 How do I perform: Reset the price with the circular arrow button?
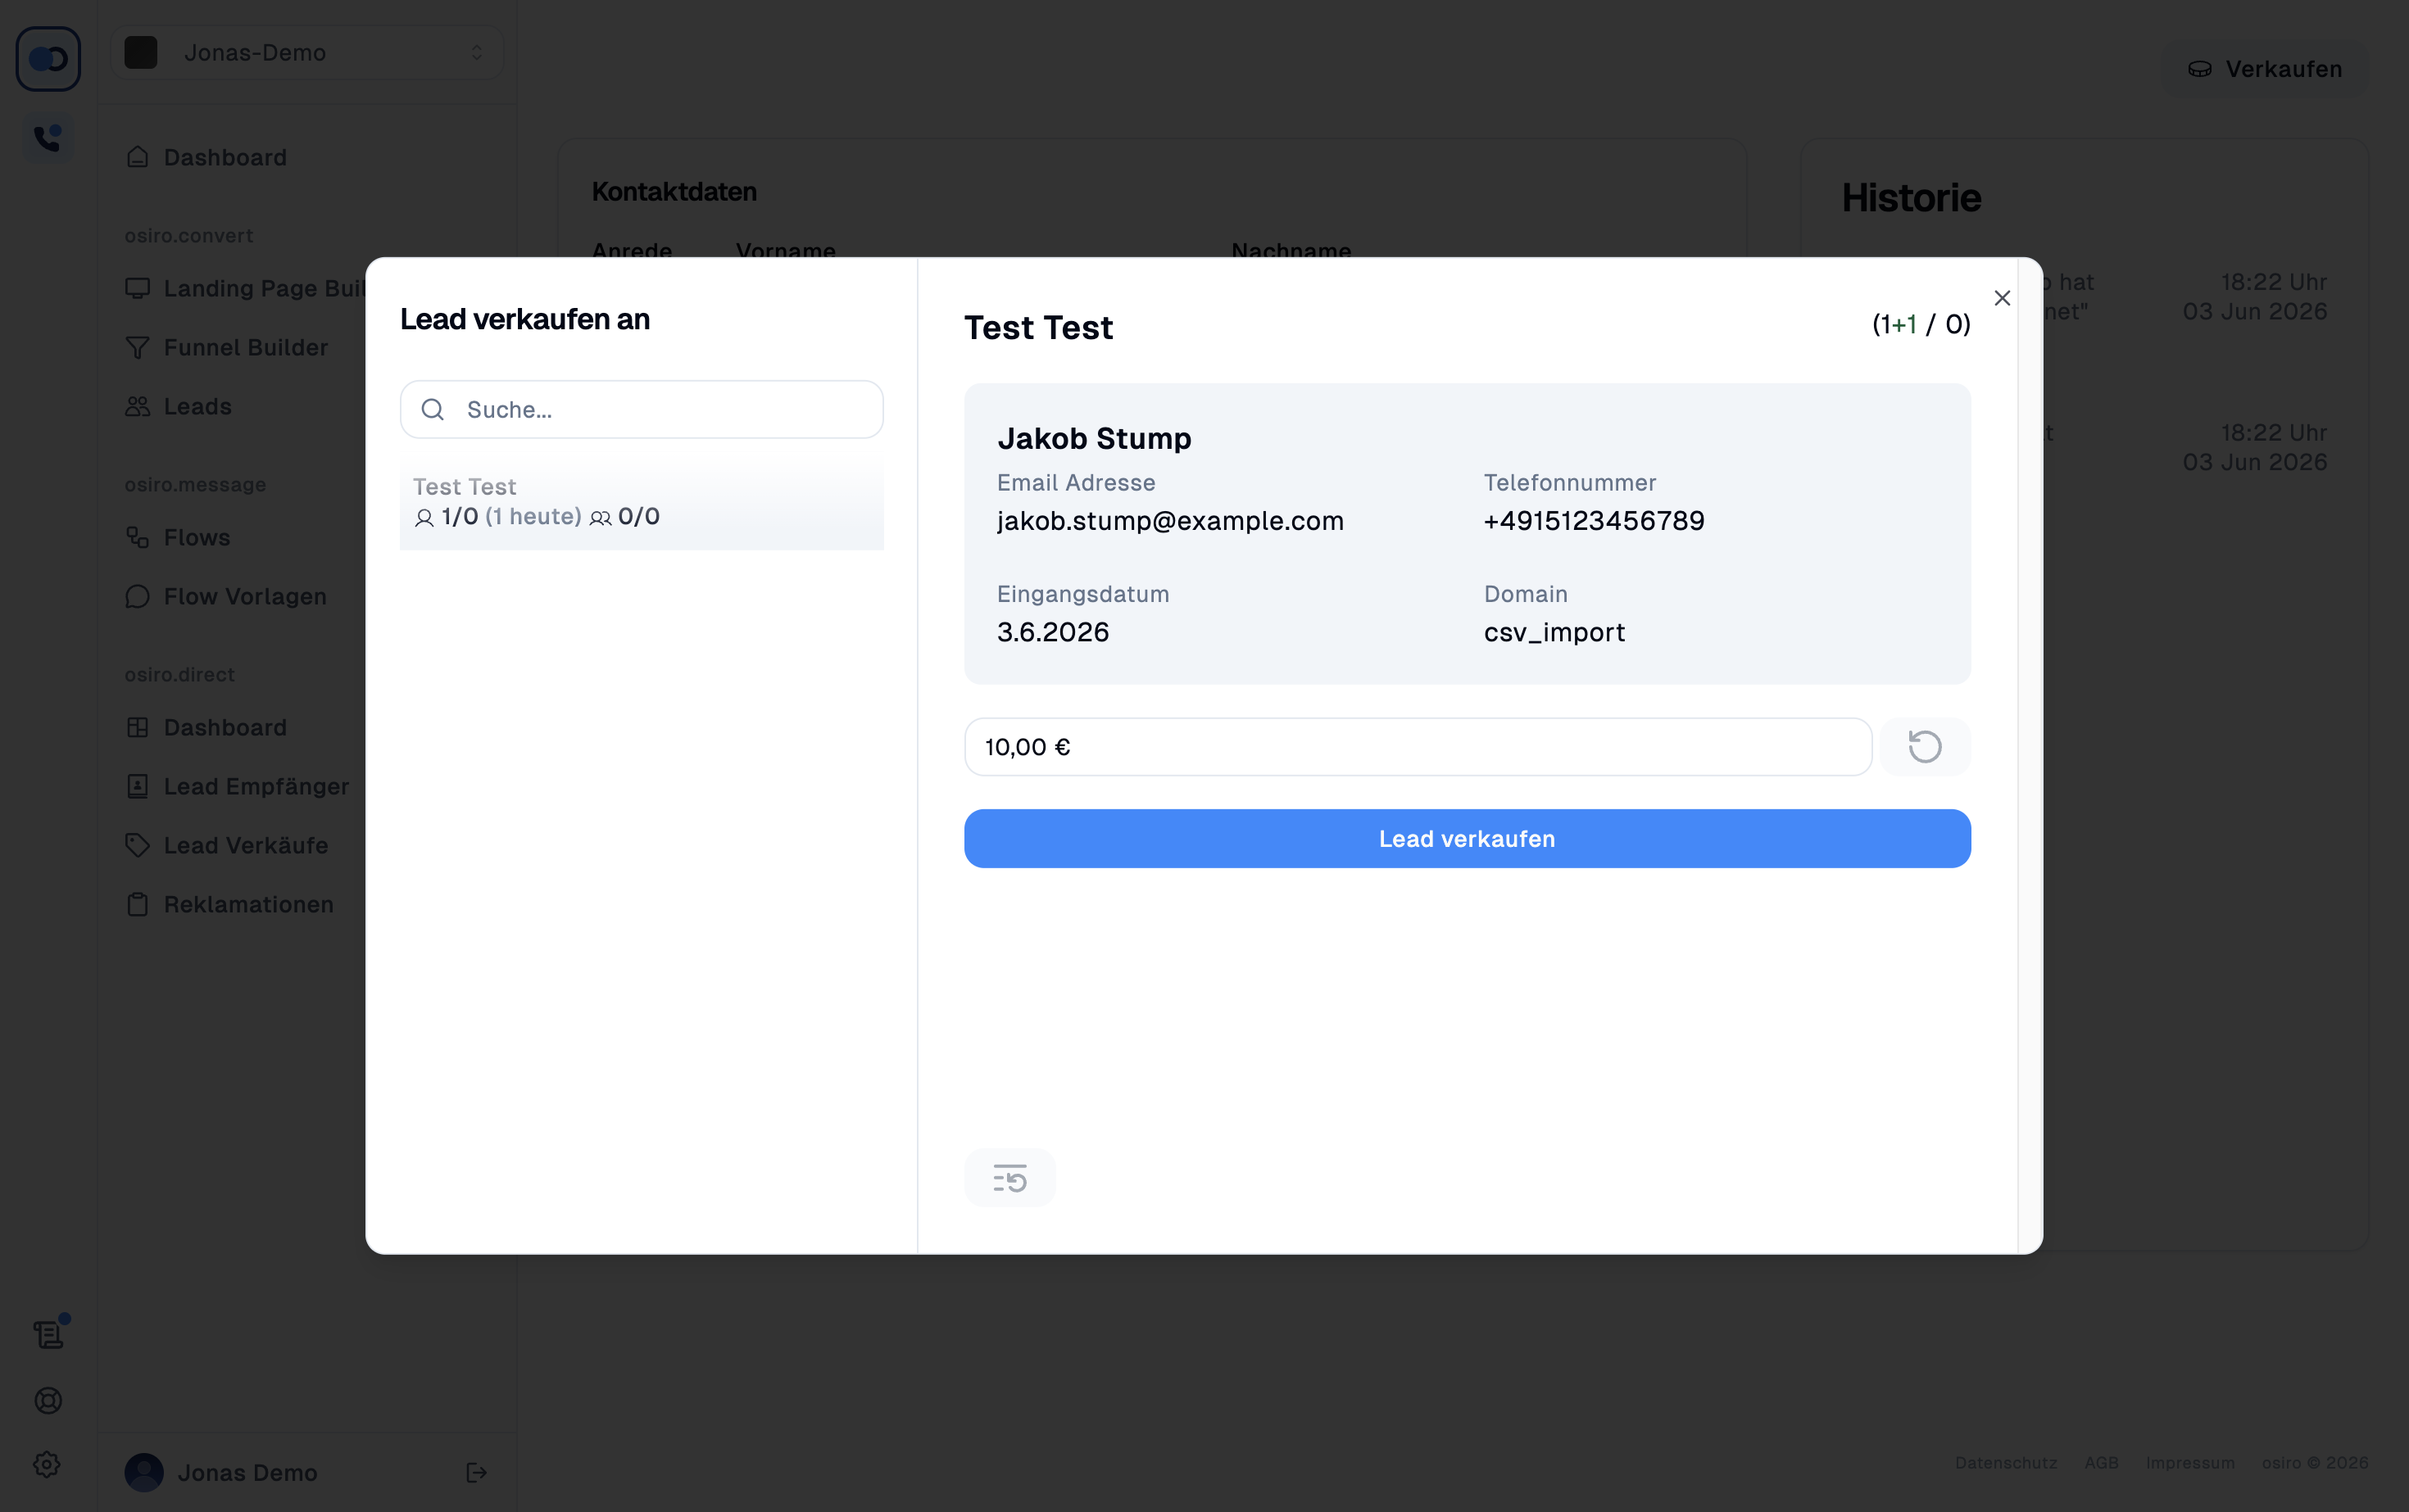(x=1925, y=747)
